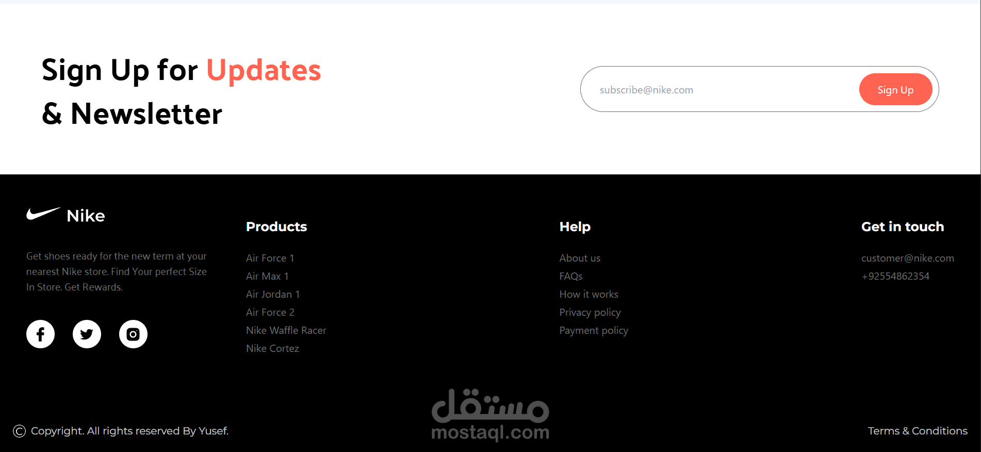Click the Copyright All rights reserved text
The image size is (981, 452).
click(129, 431)
